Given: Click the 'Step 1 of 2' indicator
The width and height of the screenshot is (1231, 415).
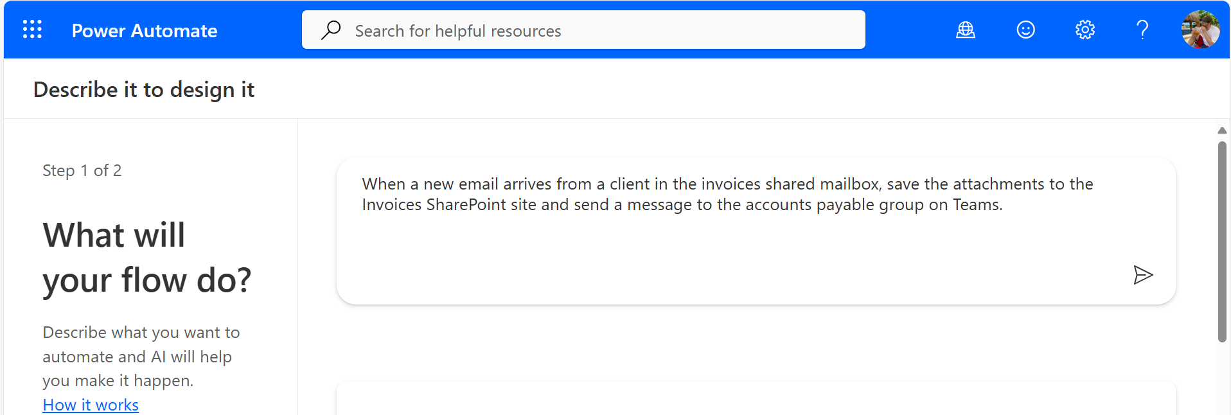Looking at the screenshot, I should pyautogui.click(x=82, y=171).
